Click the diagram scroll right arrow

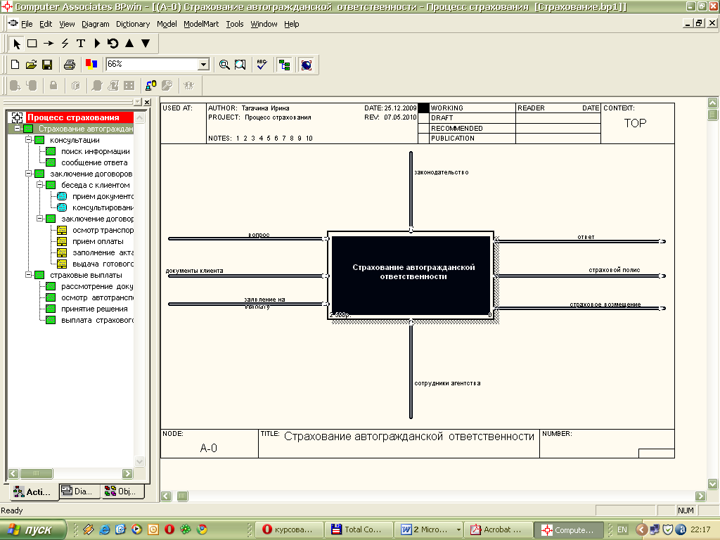pos(700,496)
